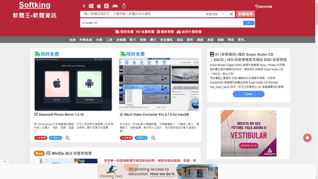Open the 網站時間軸 history link
The image size is (318, 179).
263,7
